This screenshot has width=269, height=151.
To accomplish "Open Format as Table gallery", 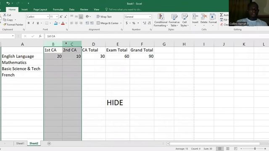I will click(174, 20).
